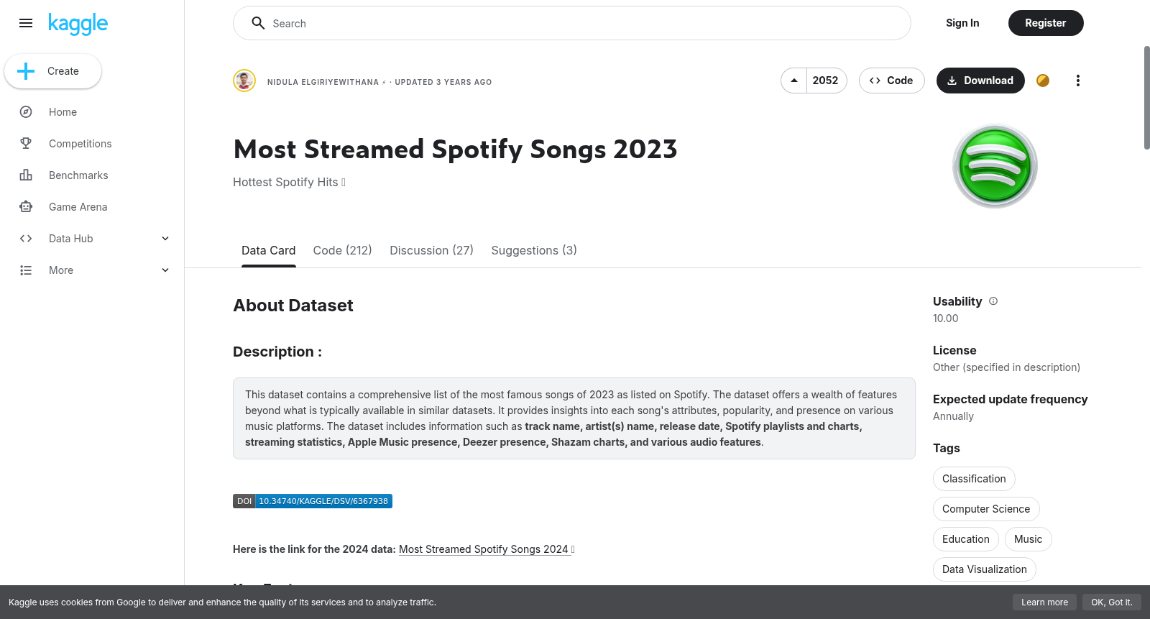
Task: Open the Code (212) tab
Action: 342,250
